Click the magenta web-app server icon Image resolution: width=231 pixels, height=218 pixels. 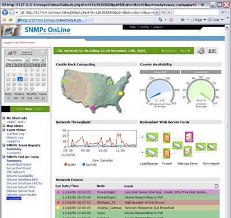pos(189,137)
